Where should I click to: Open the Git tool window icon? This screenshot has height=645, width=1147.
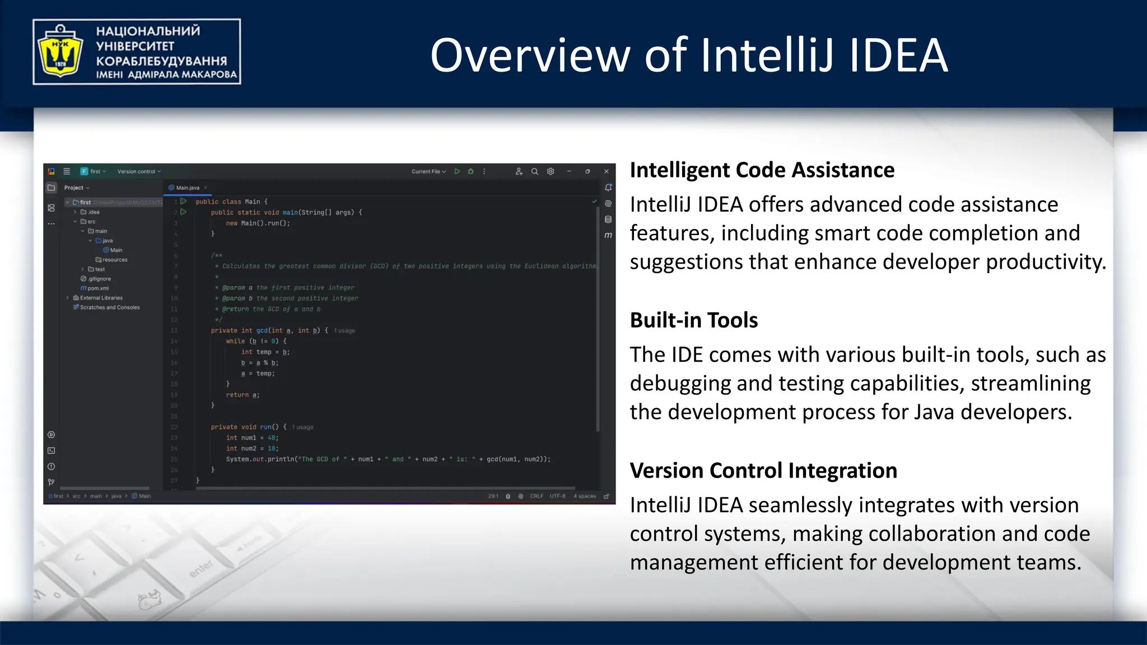[x=52, y=482]
